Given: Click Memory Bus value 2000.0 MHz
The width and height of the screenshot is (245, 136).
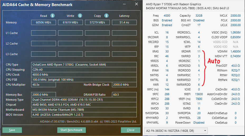Looking at the screenshot, I should [44, 95].
